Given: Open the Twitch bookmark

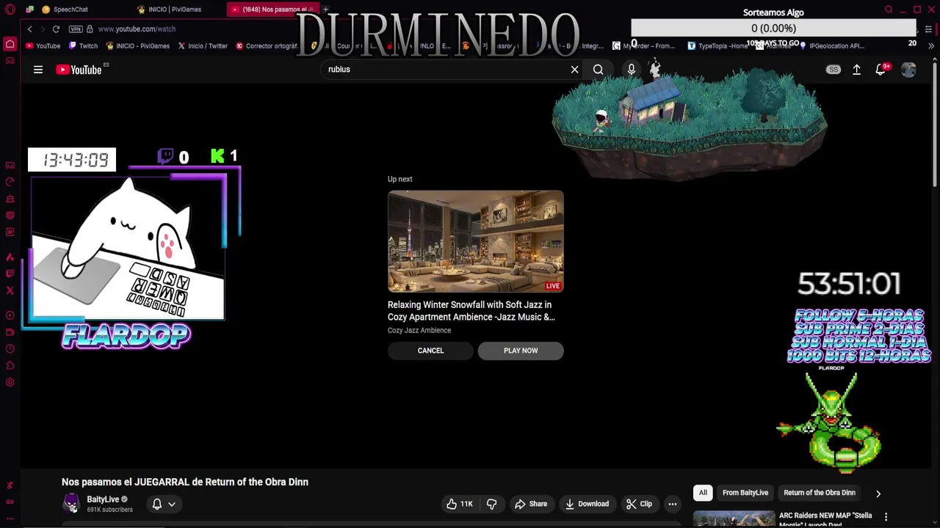Looking at the screenshot, I should (83, 45).
